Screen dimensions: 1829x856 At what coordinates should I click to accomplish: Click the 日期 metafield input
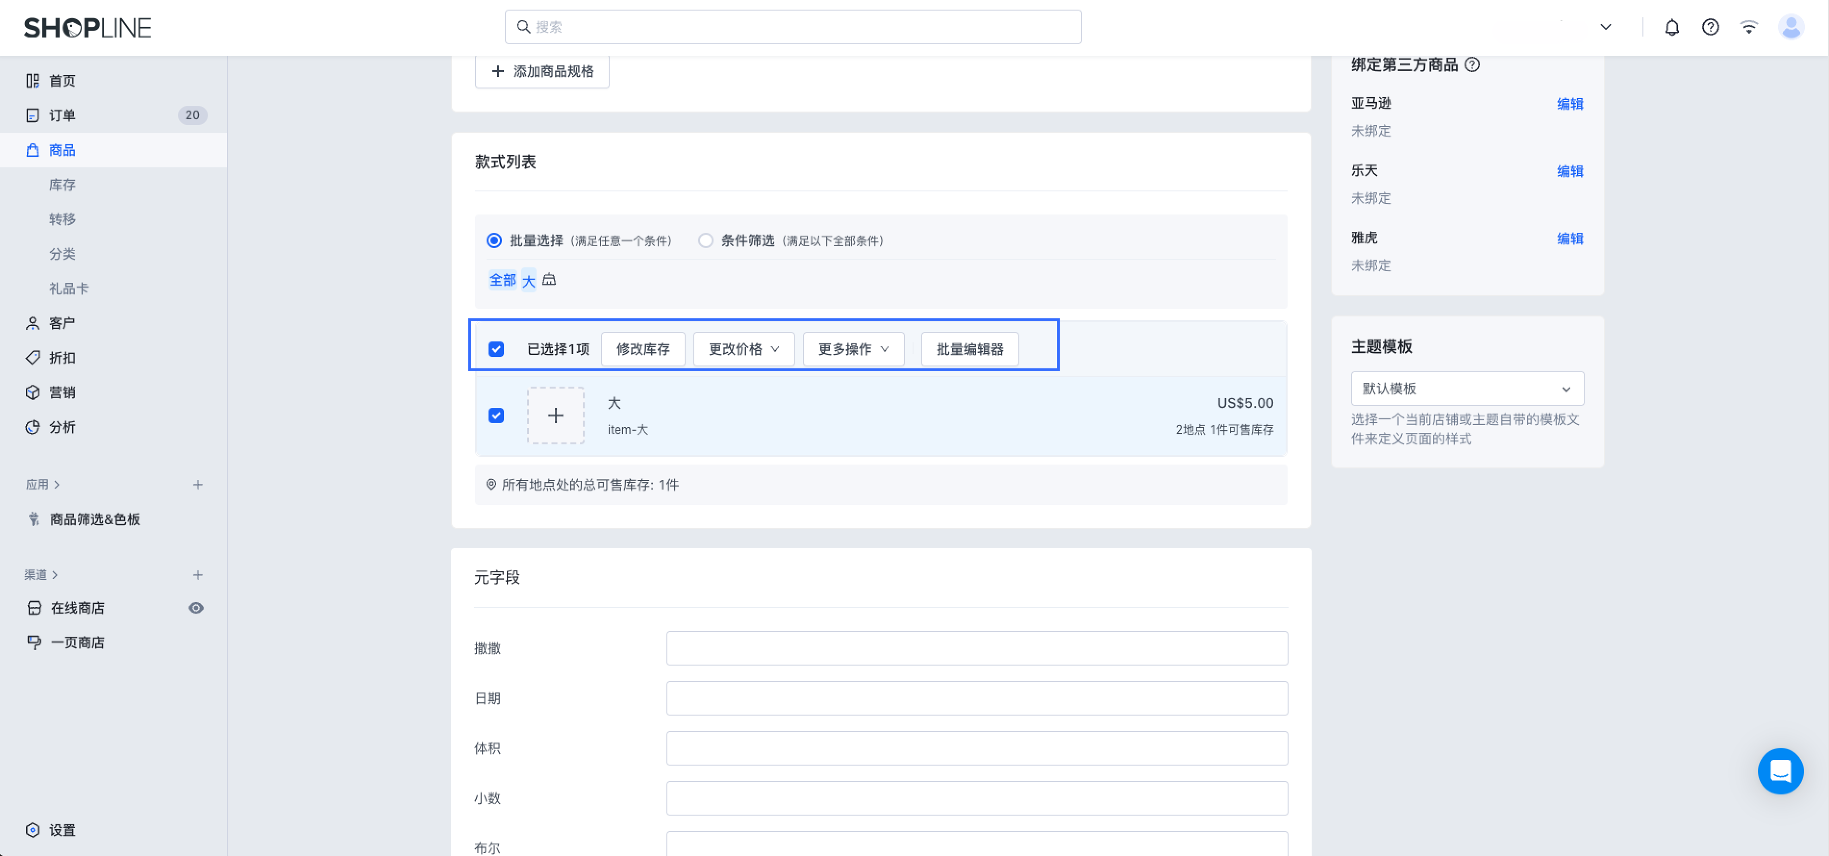(x=977, y=698)
